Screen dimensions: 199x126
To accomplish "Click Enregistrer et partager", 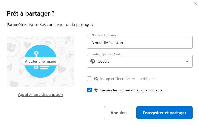I will click(x=164, y=113).
